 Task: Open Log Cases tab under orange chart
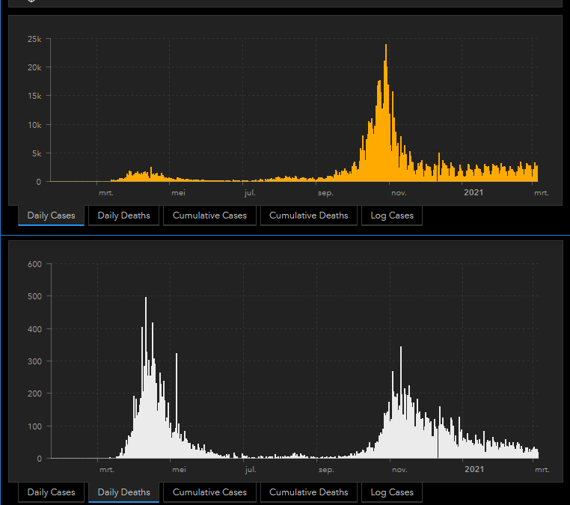pos(391,215)
